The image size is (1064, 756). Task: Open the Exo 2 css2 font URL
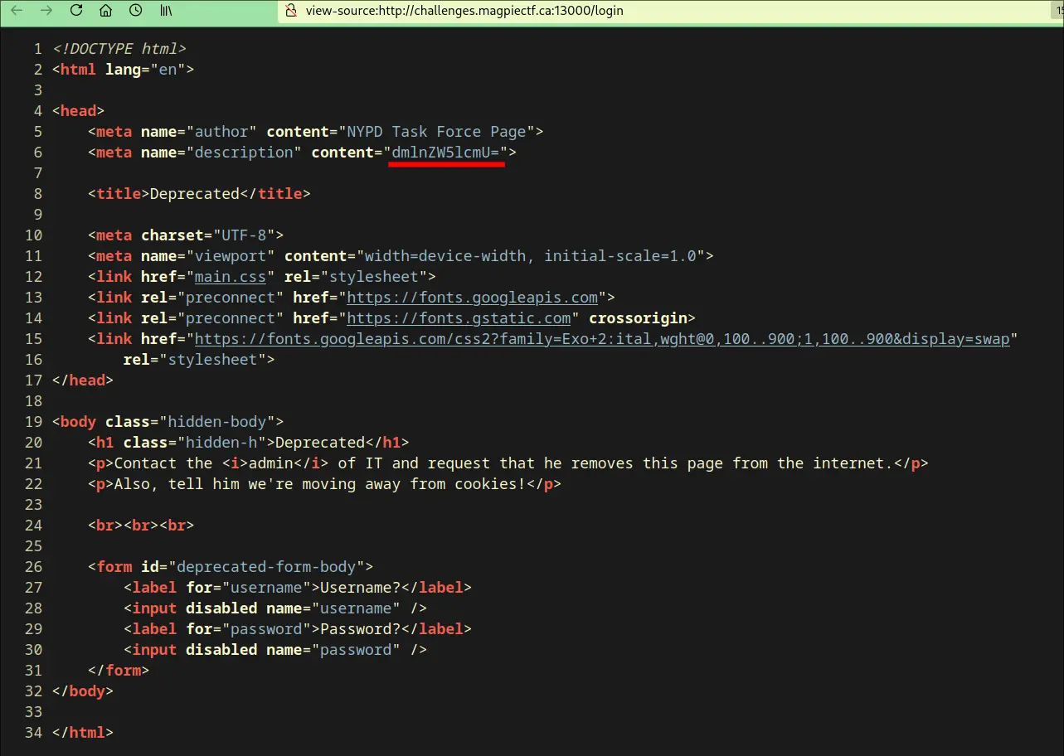[x=601, y=339]
